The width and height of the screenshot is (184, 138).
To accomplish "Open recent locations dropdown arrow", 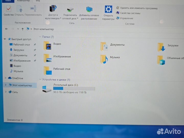I will click(18, 29).
